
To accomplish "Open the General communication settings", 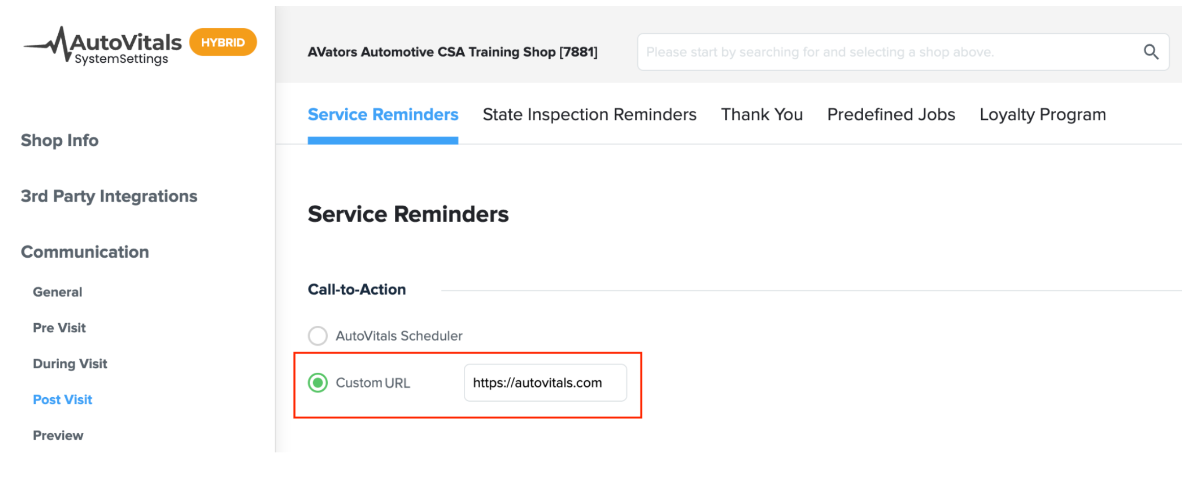I will [57, 292].
